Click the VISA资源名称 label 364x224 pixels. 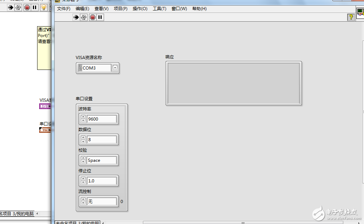(89, 57)
